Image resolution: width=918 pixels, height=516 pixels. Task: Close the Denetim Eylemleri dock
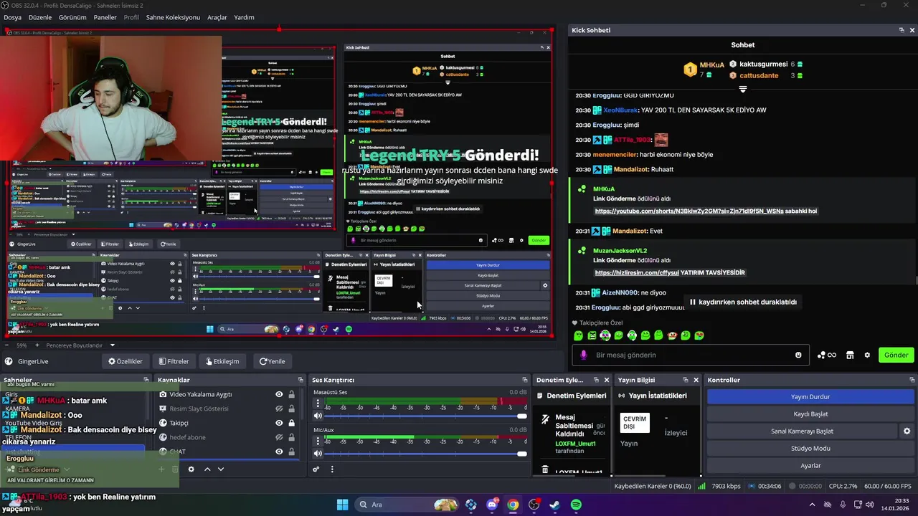607,380
